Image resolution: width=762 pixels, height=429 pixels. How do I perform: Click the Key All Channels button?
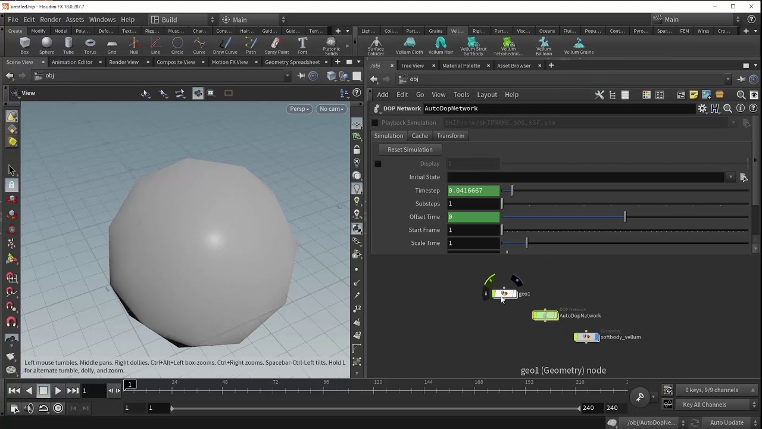click(705, 405)
